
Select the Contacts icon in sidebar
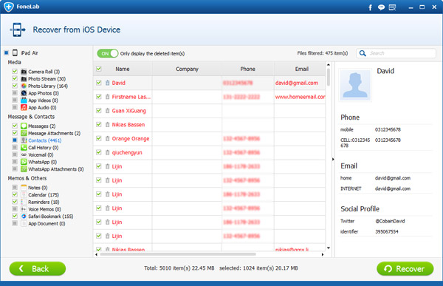coord(24,140)
